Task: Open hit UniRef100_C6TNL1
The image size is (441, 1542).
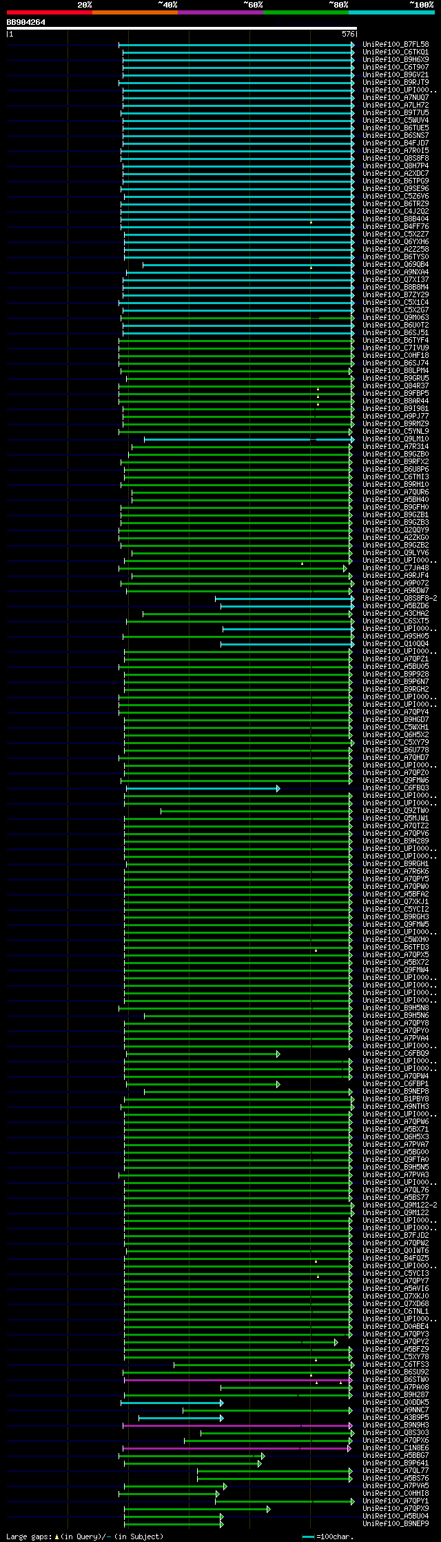Action: tap(396, 1312)
